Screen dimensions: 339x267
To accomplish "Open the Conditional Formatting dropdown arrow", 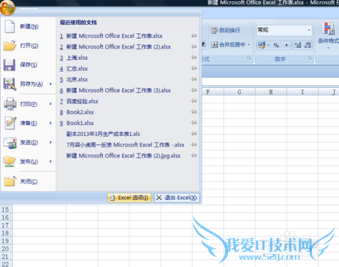I will click(x=328, y=48).
